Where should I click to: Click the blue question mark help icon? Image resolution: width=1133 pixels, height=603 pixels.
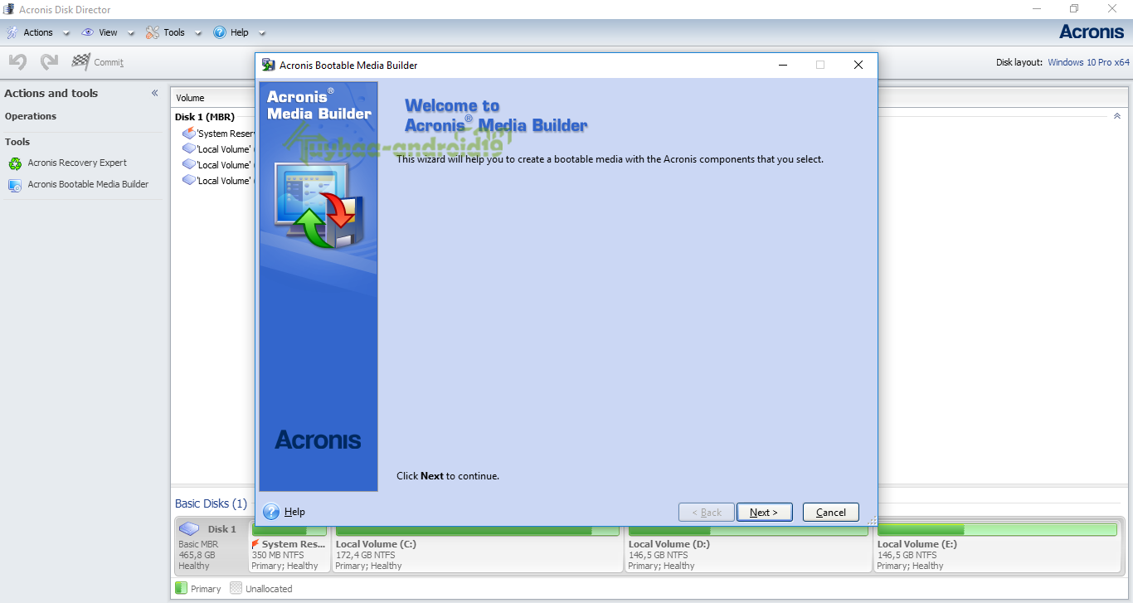(271, 512)
